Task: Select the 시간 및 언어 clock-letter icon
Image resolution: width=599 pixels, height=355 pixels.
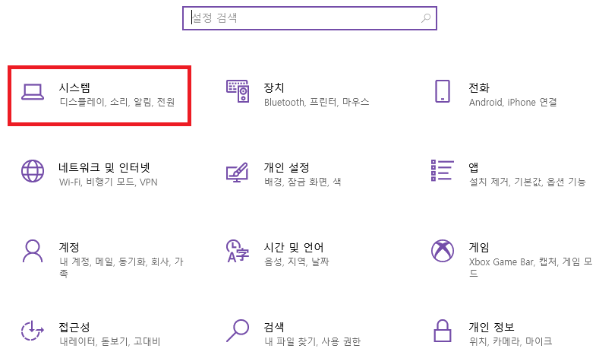Action: pyautogui.click(x=237, y=251)
